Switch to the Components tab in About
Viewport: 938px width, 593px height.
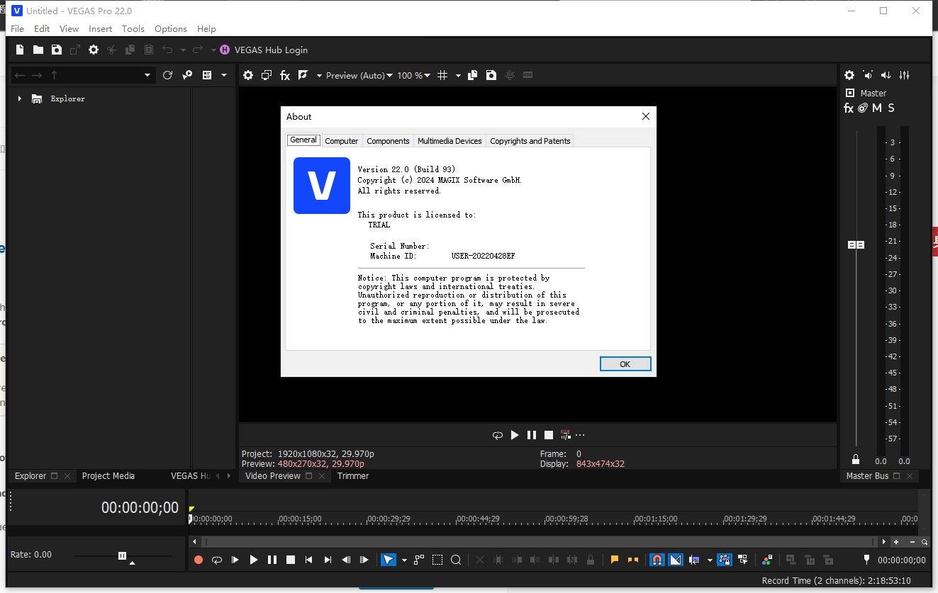click(388, 141)
